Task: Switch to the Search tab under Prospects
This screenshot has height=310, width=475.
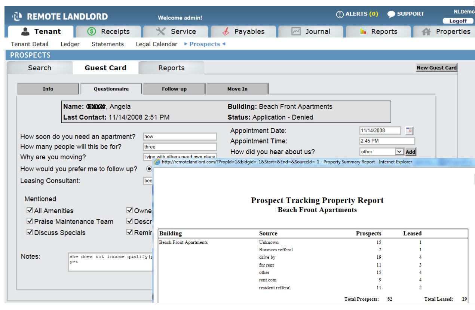Action: (x=40, y=68)
